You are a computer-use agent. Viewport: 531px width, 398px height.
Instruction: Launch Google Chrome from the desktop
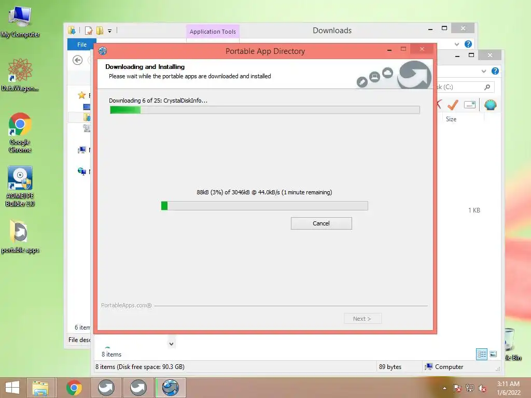tap(20, 133)
